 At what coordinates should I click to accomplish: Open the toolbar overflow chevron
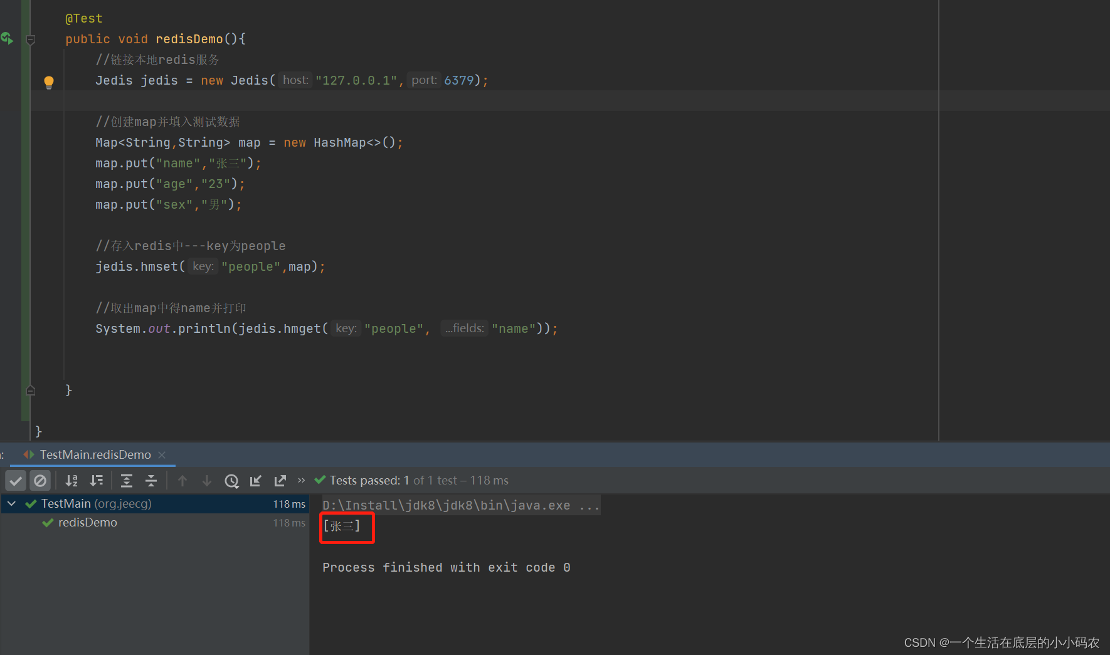pos(301,480)
